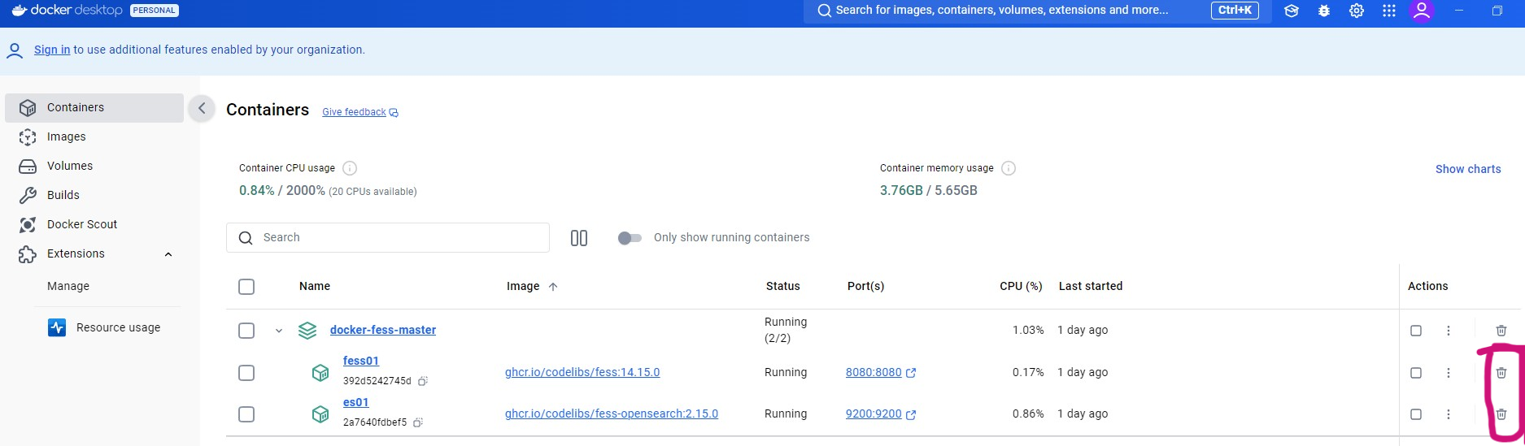The image size is (1525, 446).
Task: Open the fess01 container link
Action: coord(361,361)
